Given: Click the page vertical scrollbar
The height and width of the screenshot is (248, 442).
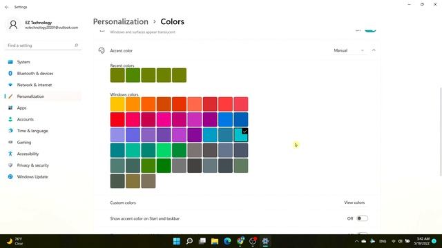Looking at the screenshot, I should pos(441,132).
